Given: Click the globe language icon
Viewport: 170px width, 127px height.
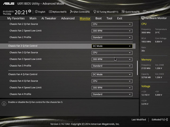Looking at the screenshot, I should click(36, 12).
